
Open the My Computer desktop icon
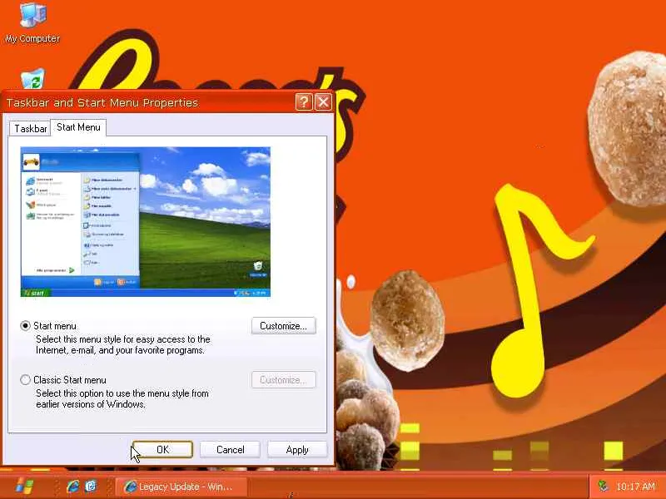tap(32, 22)
